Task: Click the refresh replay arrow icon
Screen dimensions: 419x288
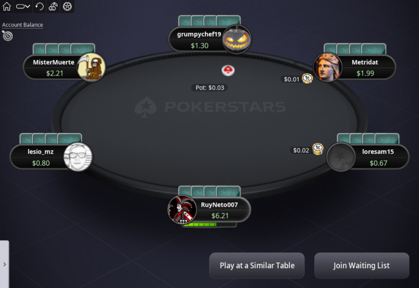Action: tap(40, 6)
